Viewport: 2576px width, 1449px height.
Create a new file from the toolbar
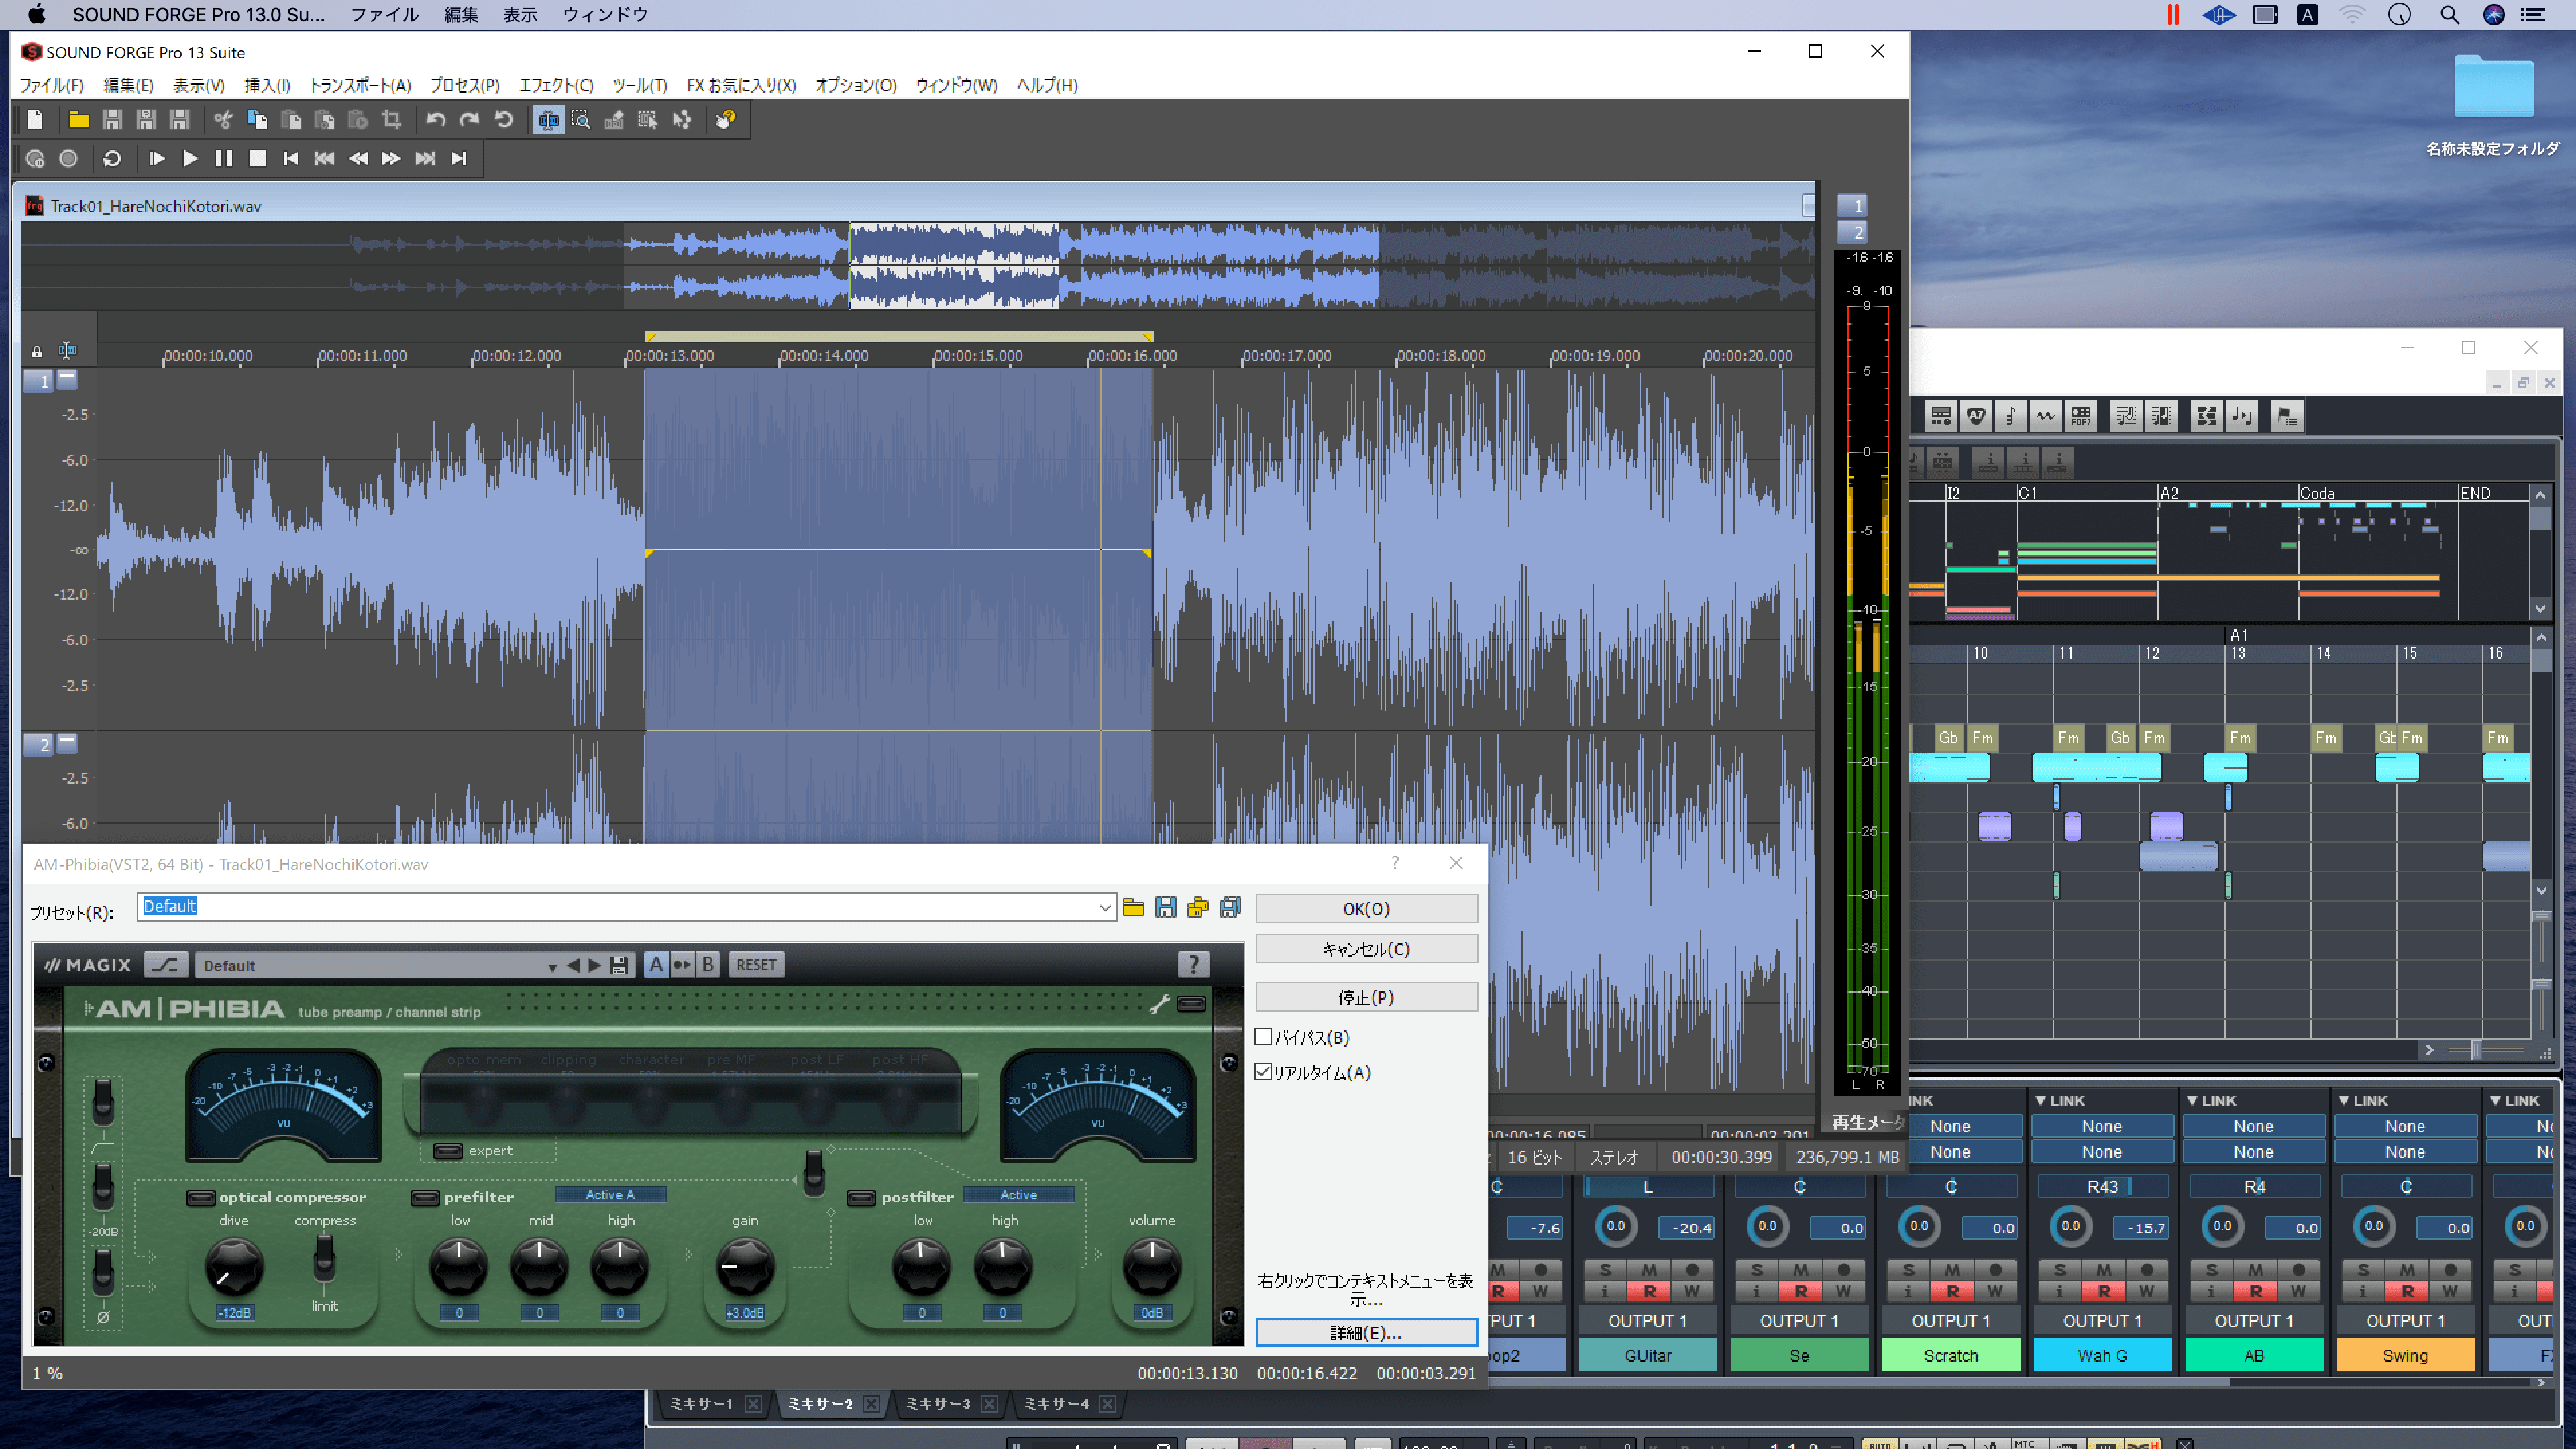[35, 120]
